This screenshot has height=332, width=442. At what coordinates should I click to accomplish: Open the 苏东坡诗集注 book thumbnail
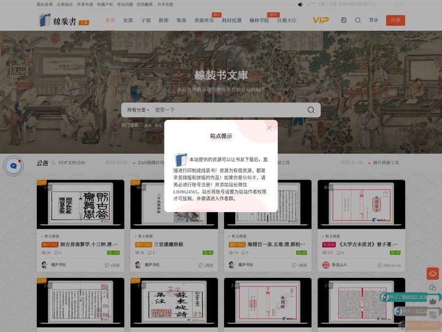[174, 302]
